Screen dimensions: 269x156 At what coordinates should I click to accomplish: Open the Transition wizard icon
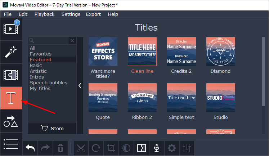click(x=142, y=148)
